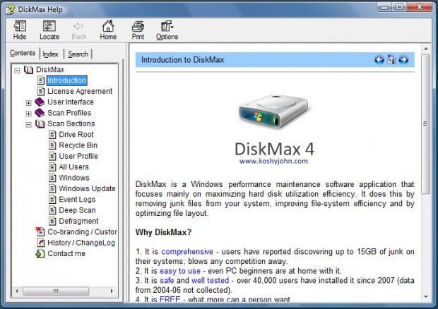Screen dimensions: 438x309
Task: Click the DiskMax help title bar icon
Action: pyautogui.click(x=10, y=10)
